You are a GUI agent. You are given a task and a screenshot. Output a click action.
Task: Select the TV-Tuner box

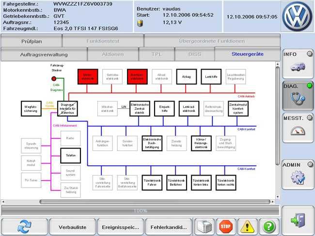point(31,180)
